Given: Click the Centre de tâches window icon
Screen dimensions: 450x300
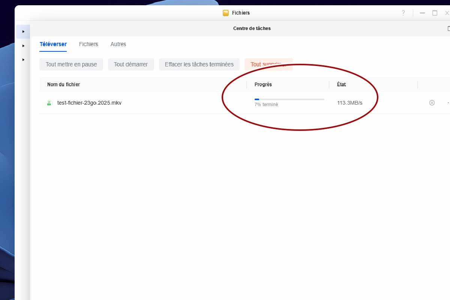Looking at the screenshot, I should 448,28.
